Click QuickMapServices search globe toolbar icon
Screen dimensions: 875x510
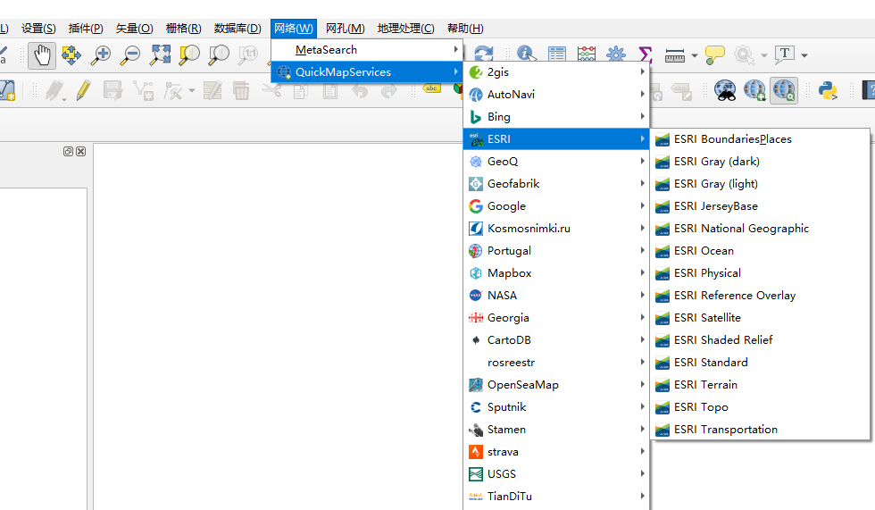(x=784, y=90)
